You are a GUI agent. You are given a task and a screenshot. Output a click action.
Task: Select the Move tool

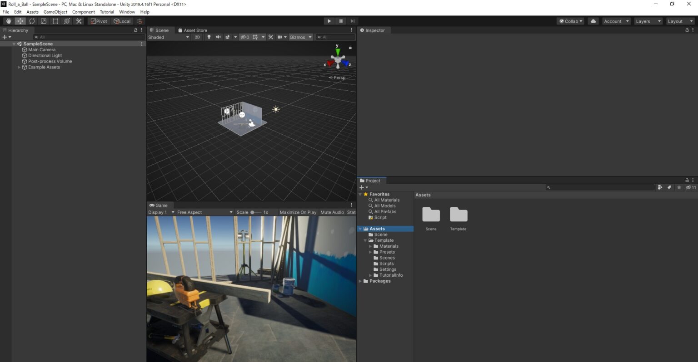[x=20, y=21]
